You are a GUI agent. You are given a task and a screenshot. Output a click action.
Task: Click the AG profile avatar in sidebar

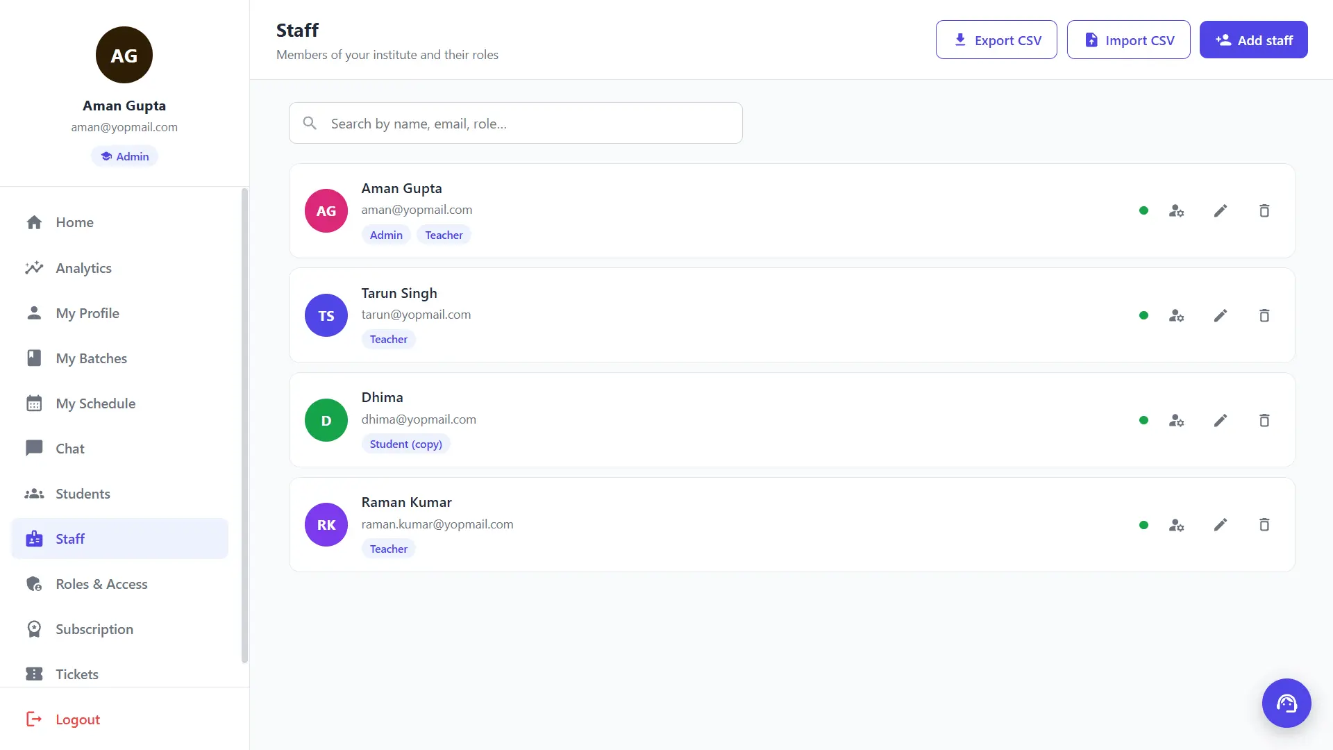point(124,55)
